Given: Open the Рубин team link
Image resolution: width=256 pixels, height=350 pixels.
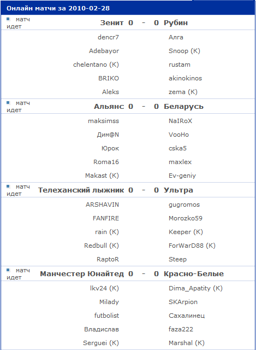Looking at the screenshot, I should 176,23.
